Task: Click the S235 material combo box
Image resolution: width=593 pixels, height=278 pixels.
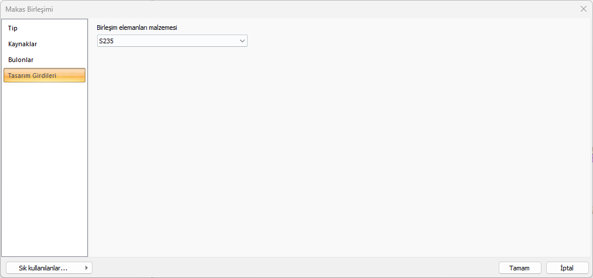Action: click(x=170, y=41)
